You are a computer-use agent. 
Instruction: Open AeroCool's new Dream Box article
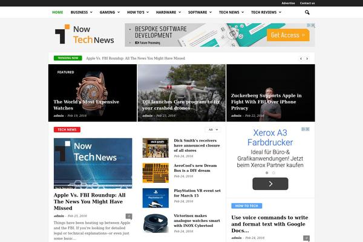point(195,168)
